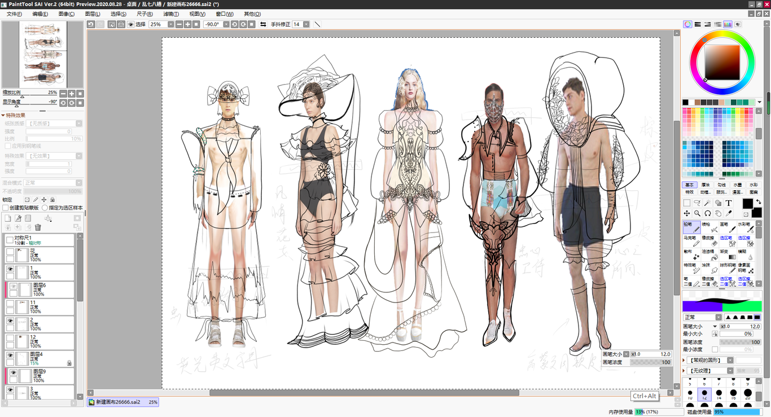Toggle visibility of 图层4

pos(10,356)
